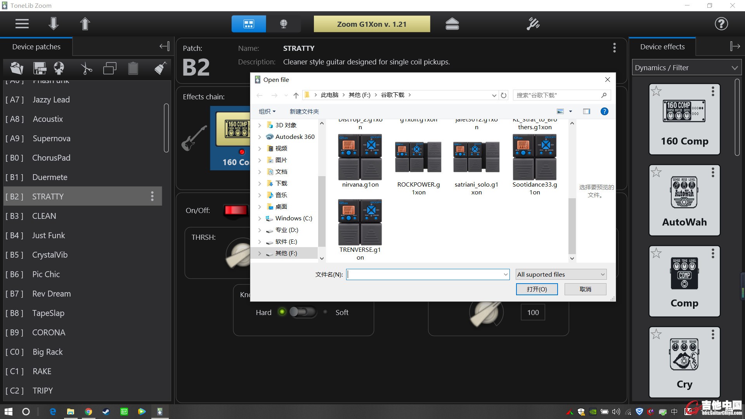The image size is (745, 419).
Task: Favorite the 160 Comp effect star
Action: (x=656, y=91)
